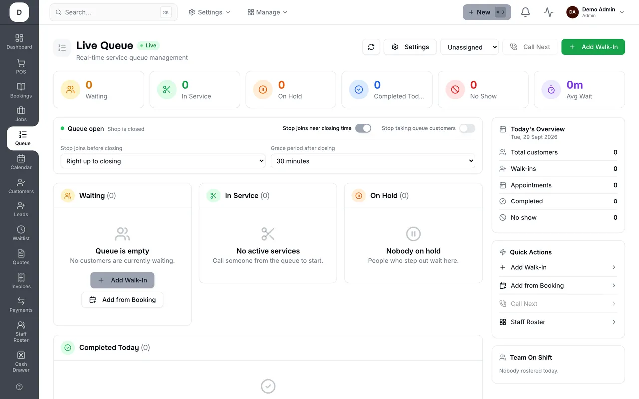Toggle Stop joins near closing time
Viewport: 639px width, 399px height.
[x=363, y=128]
